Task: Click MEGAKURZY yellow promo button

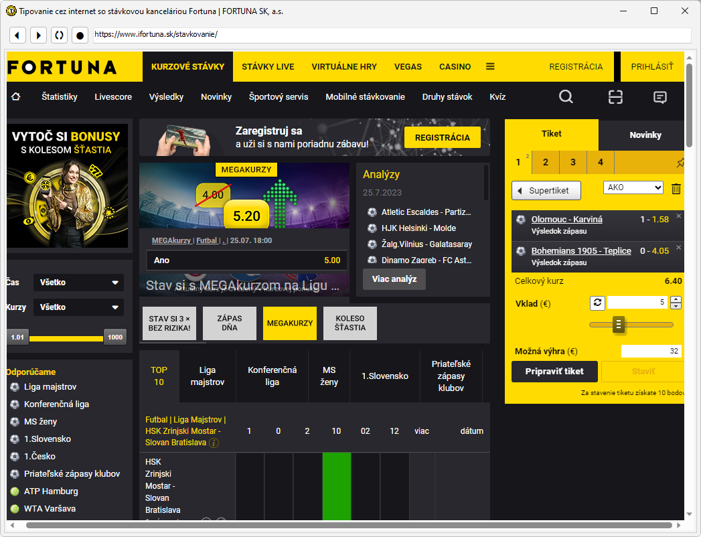Action: coord(290,323)
